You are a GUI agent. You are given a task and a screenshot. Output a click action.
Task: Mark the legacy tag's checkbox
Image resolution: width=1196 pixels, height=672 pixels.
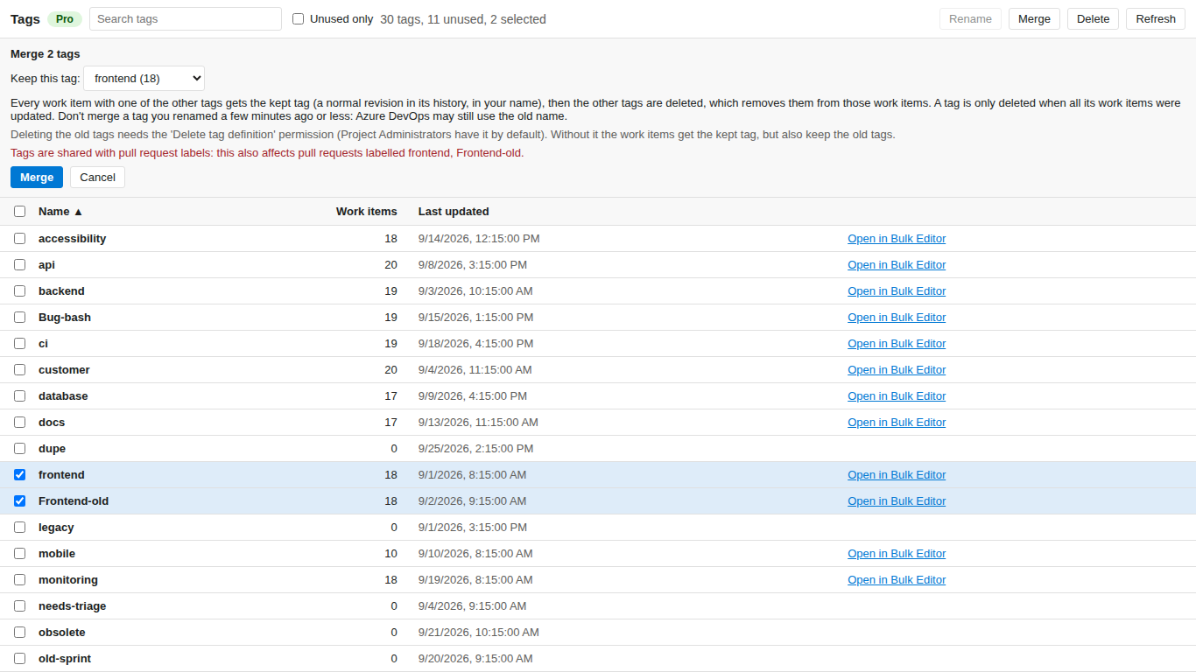point(20,528)
